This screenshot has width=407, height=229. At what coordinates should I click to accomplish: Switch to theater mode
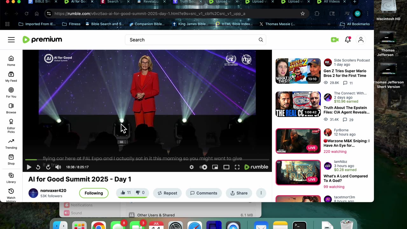226,167
